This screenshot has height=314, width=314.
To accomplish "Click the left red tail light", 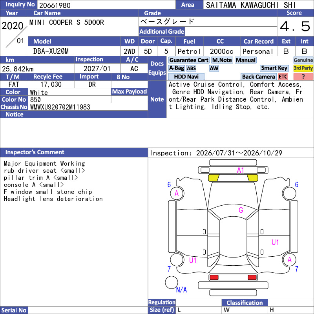I will [x=214, y=277].
